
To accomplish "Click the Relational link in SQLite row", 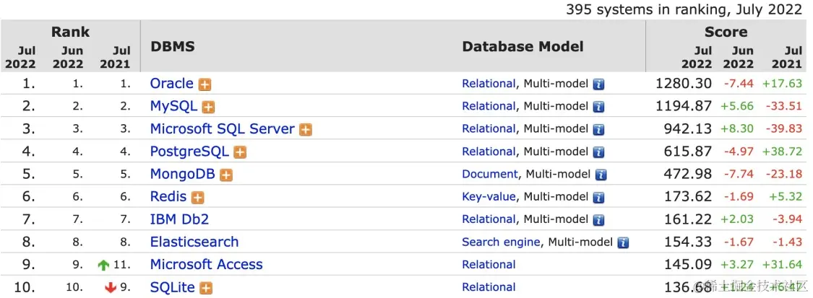I will pos(489,287).
